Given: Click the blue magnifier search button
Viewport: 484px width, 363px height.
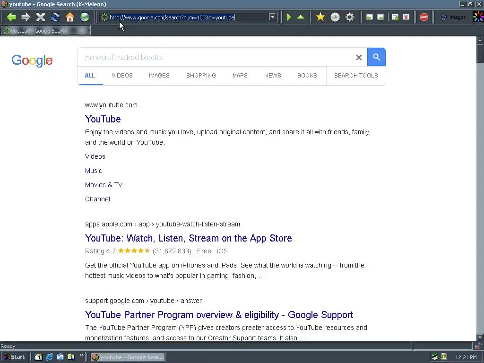Looking at the screenshot, I should 376,57.
